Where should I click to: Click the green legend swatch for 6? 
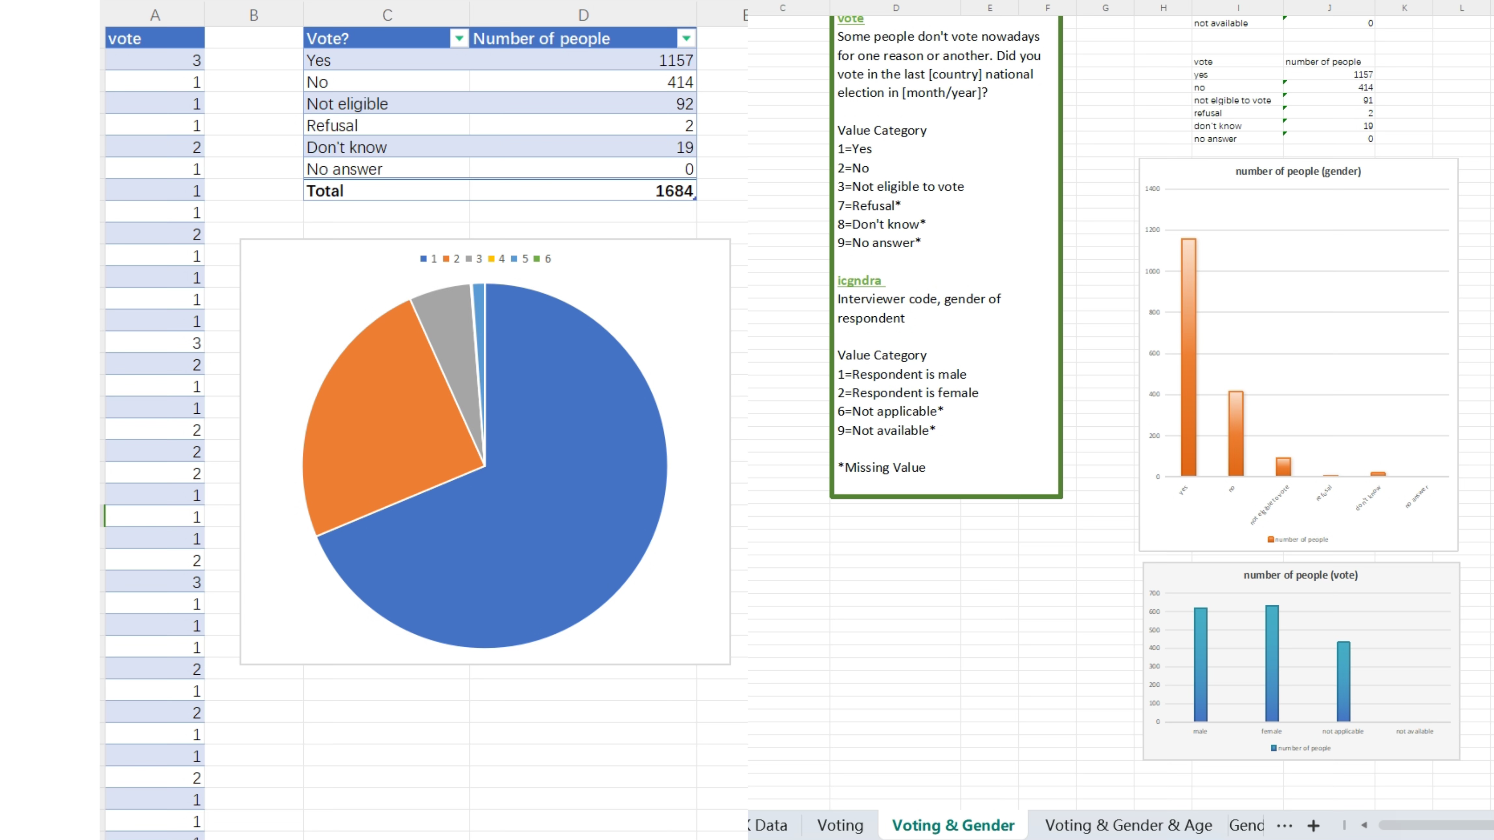click(536, 258)
